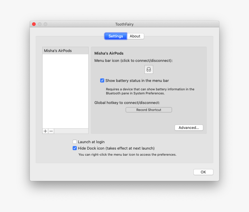Enable Show battery status in the menu bar

tap(102, 80)
